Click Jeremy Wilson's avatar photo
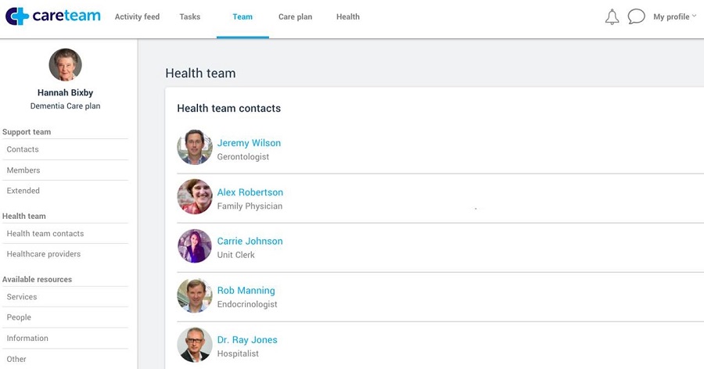The image size is (704, 369). [195, 148]
